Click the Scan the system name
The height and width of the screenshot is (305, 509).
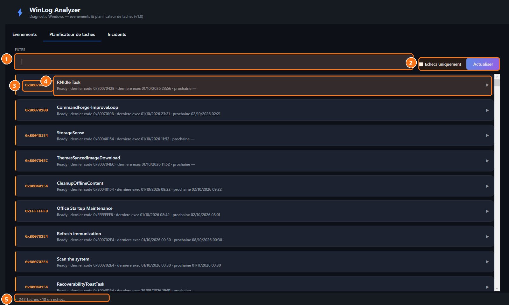pos(73,259)
